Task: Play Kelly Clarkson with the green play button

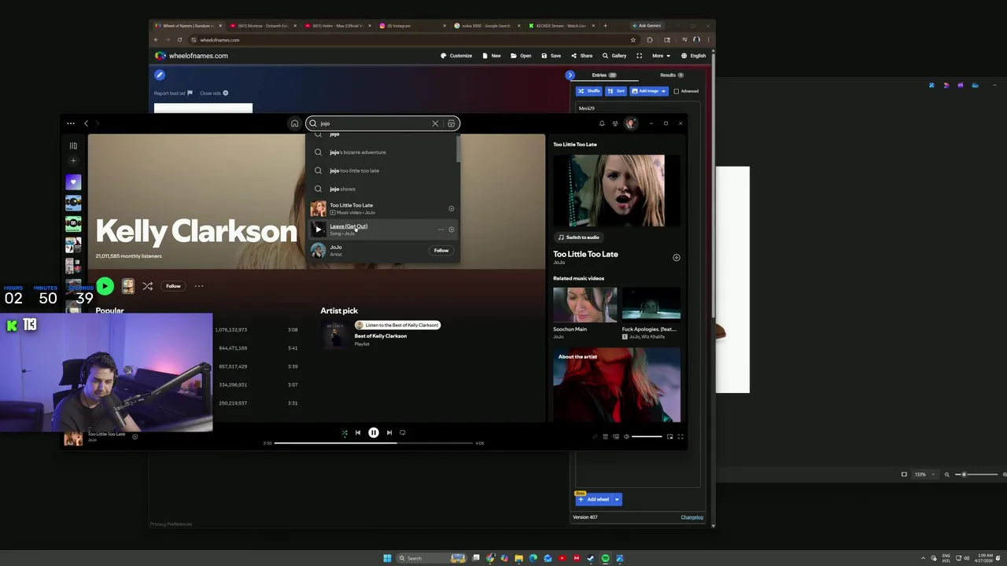Action: [x=105, y=286]
